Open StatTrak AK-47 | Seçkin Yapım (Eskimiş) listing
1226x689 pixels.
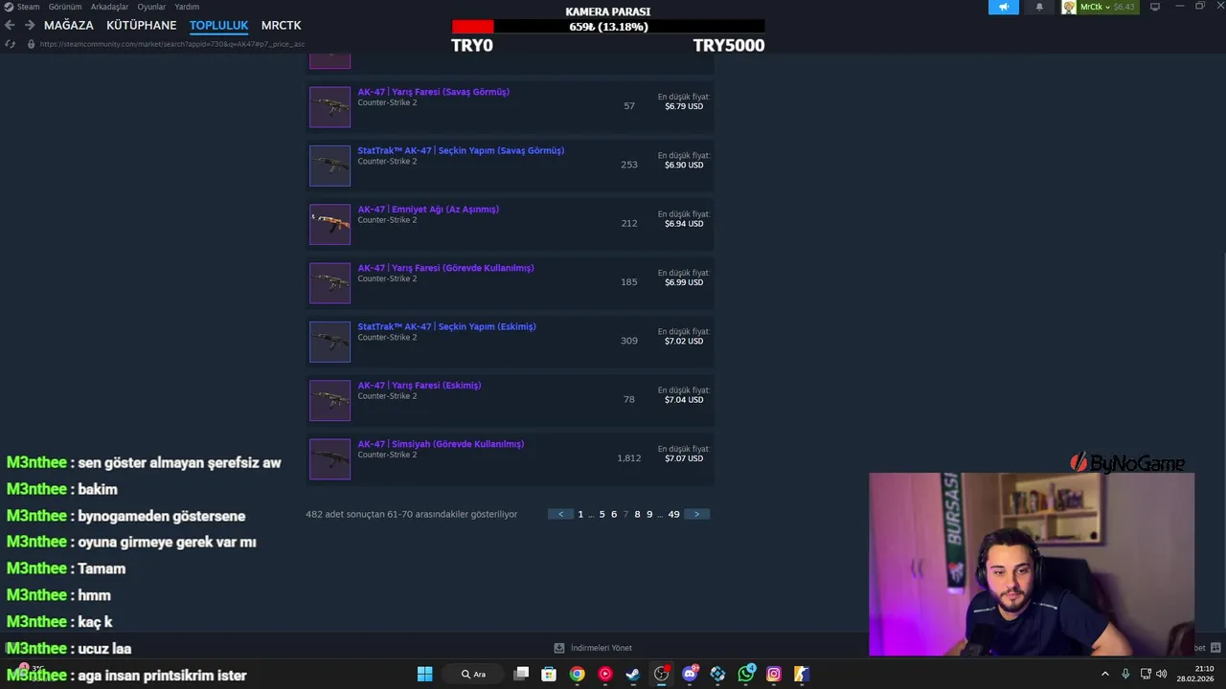(x=446, y=326)
